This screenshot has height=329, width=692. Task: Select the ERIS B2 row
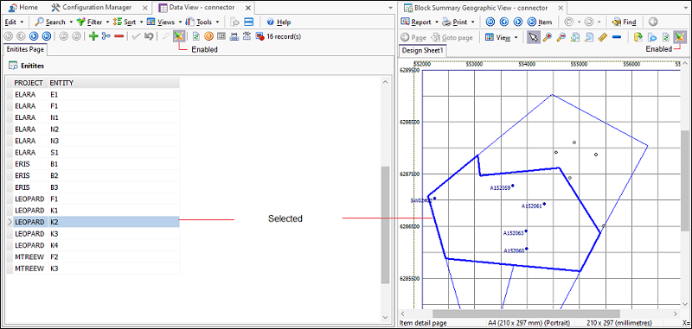point(96,175)
